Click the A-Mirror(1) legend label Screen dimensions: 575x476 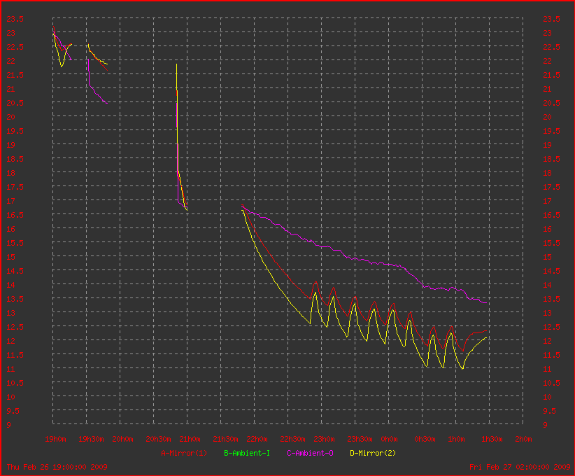pos(184,453)
